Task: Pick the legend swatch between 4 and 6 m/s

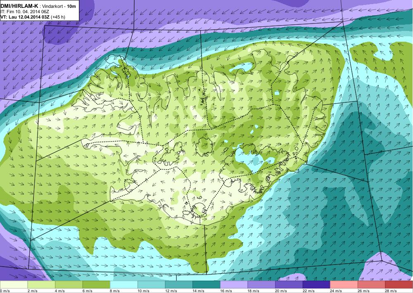Action: pyautogui.click(x=69, y=284)
